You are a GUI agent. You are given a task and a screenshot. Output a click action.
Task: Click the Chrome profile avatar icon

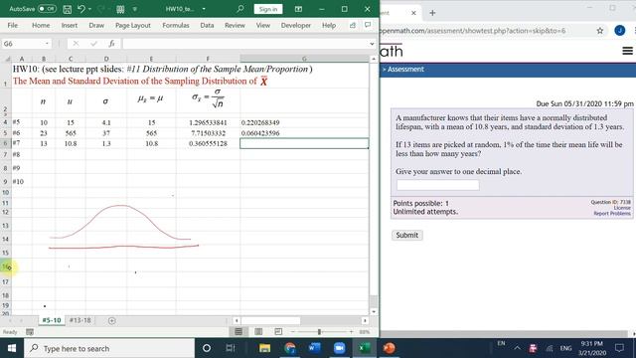click(619, 31)
